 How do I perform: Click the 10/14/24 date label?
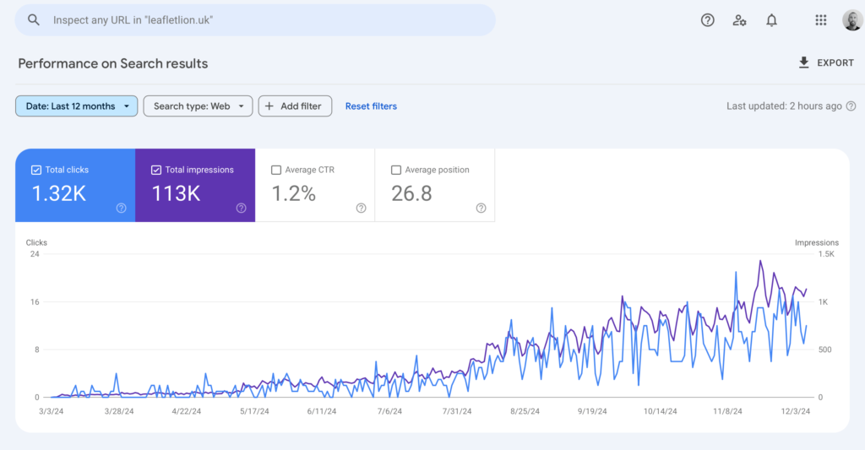660,411
